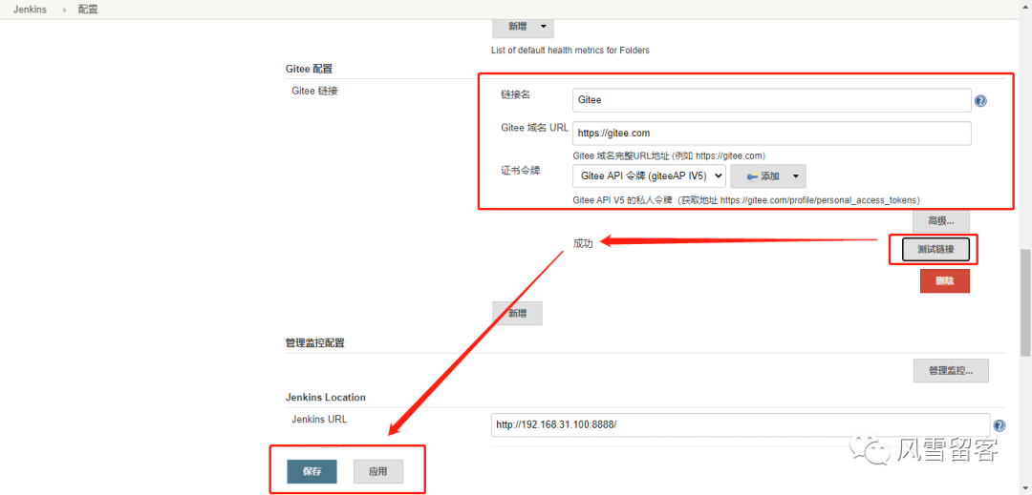This screenshot has width=1032, height=495.
Task: Click the 成功 test result text
Action: tap(583, 243)
